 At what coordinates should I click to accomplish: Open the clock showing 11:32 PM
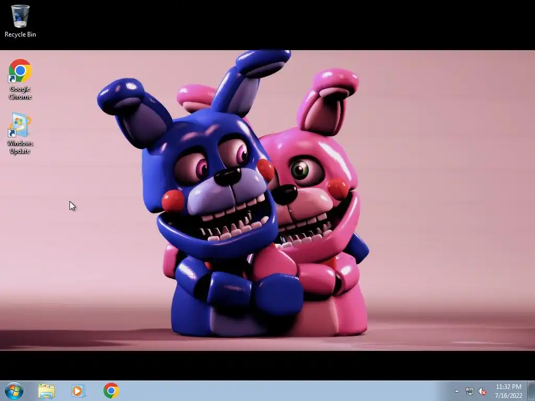point(508,391)
